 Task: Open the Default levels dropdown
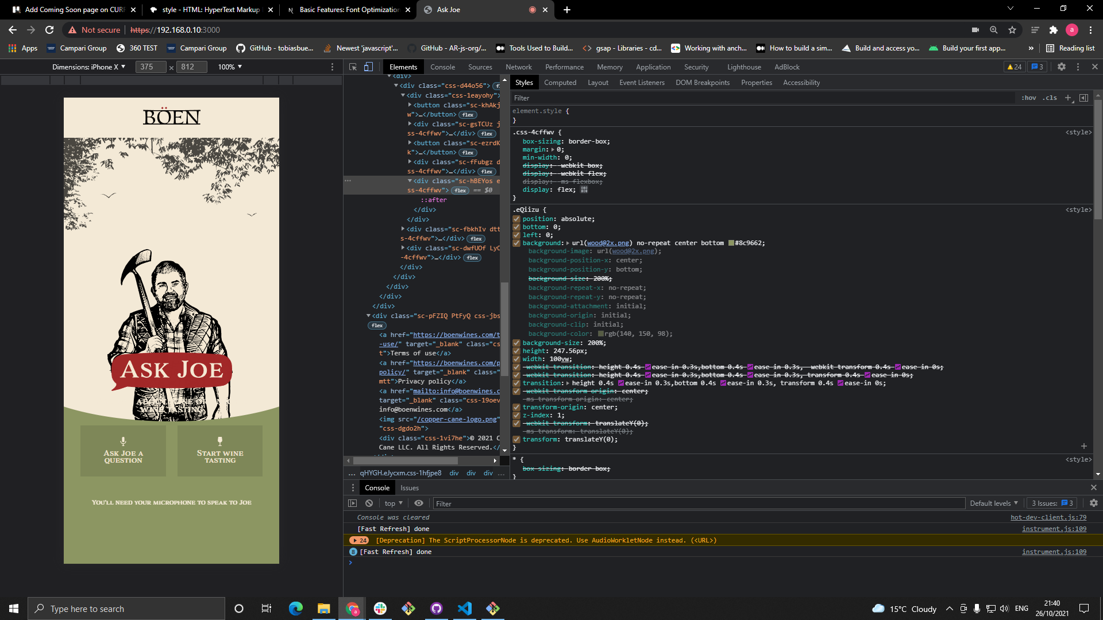click(994, 503)
